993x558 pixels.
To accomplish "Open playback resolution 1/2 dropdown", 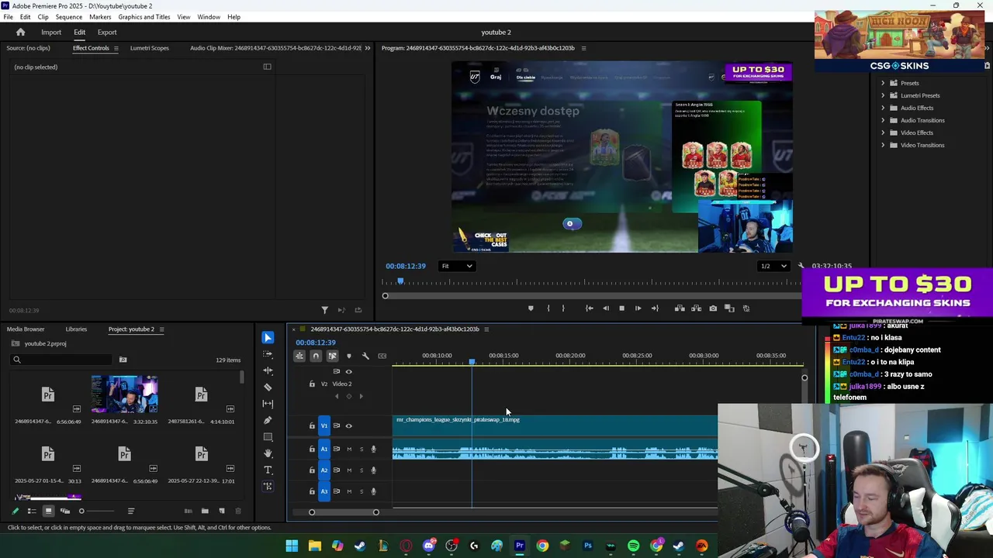I will (x=773, y=266).
